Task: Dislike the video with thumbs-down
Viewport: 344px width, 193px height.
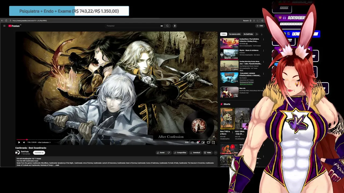Action: [169, 153]
